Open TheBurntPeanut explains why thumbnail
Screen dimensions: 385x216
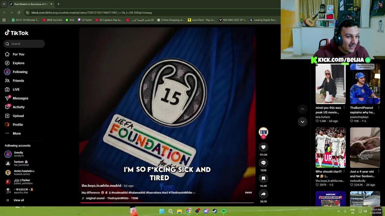(x=365, y=84)
